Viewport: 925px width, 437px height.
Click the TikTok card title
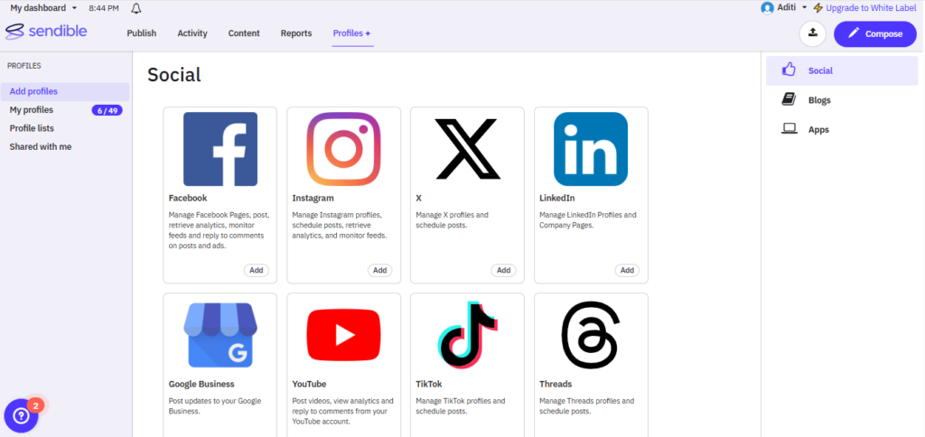[429, 384]
